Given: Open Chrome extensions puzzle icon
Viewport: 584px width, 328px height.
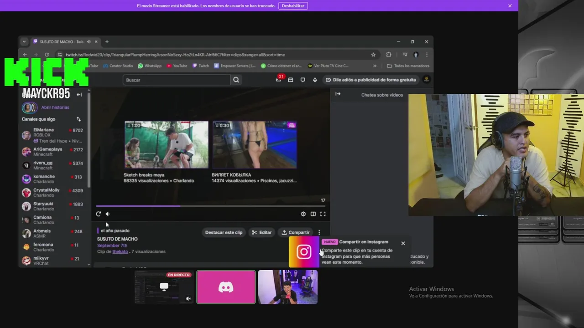Looking at the screenshot, I should click(x=389, y=55).
